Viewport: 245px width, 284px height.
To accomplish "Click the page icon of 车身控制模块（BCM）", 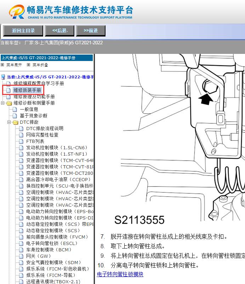I will (x=21, y=250).
